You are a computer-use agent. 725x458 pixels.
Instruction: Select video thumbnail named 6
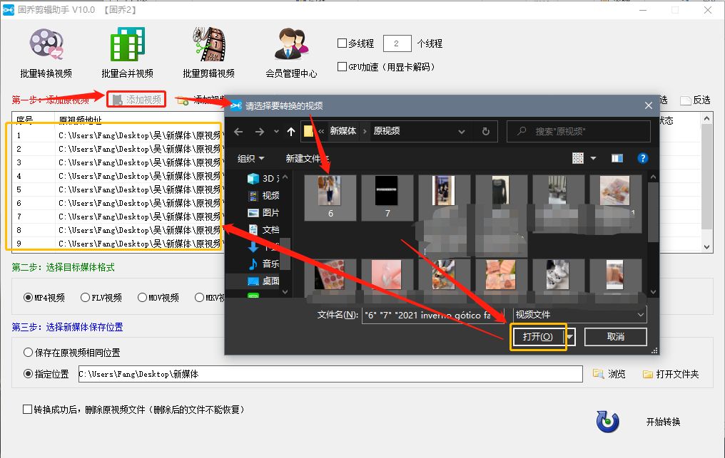pyautogui.click(x=330, y=197)
